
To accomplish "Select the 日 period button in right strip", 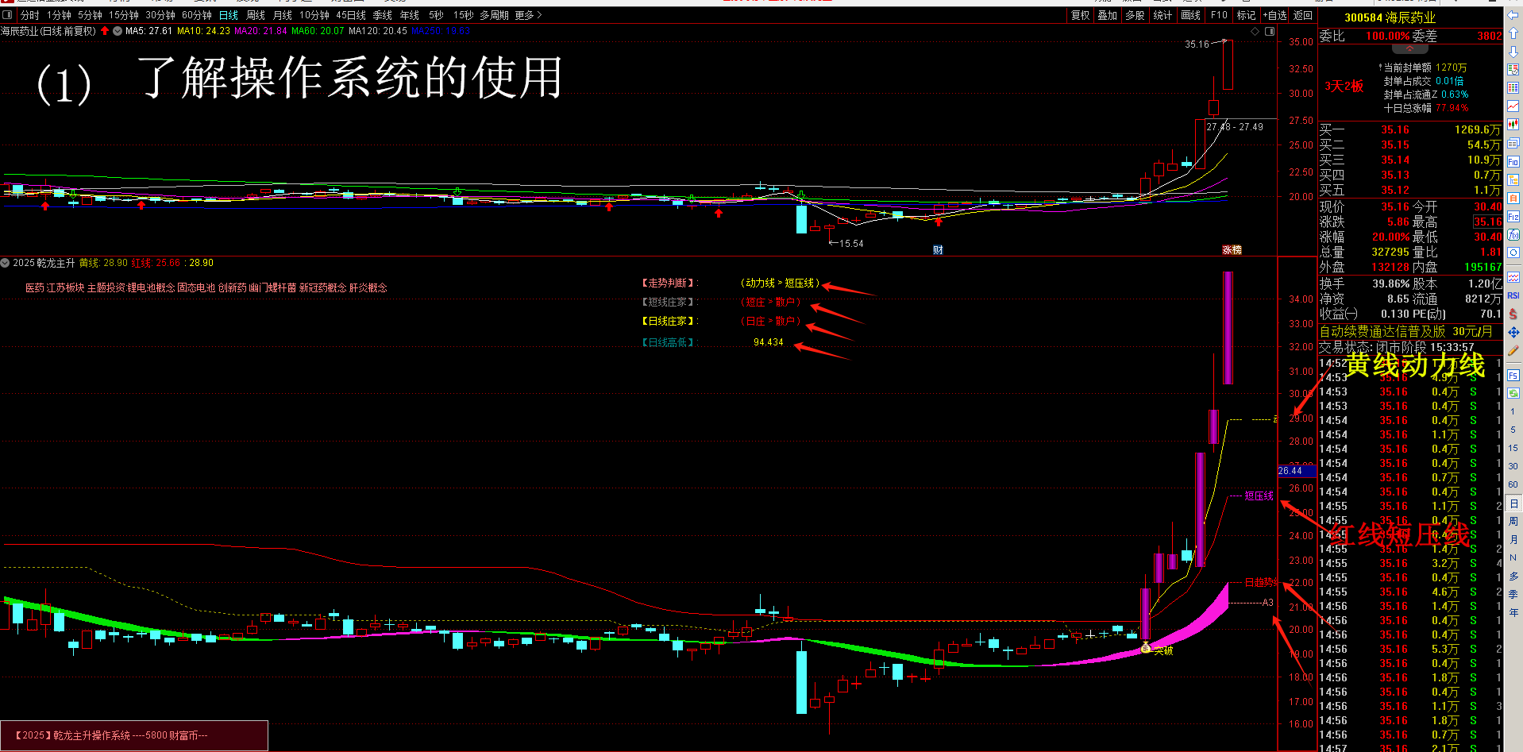I will point(1513,503).
